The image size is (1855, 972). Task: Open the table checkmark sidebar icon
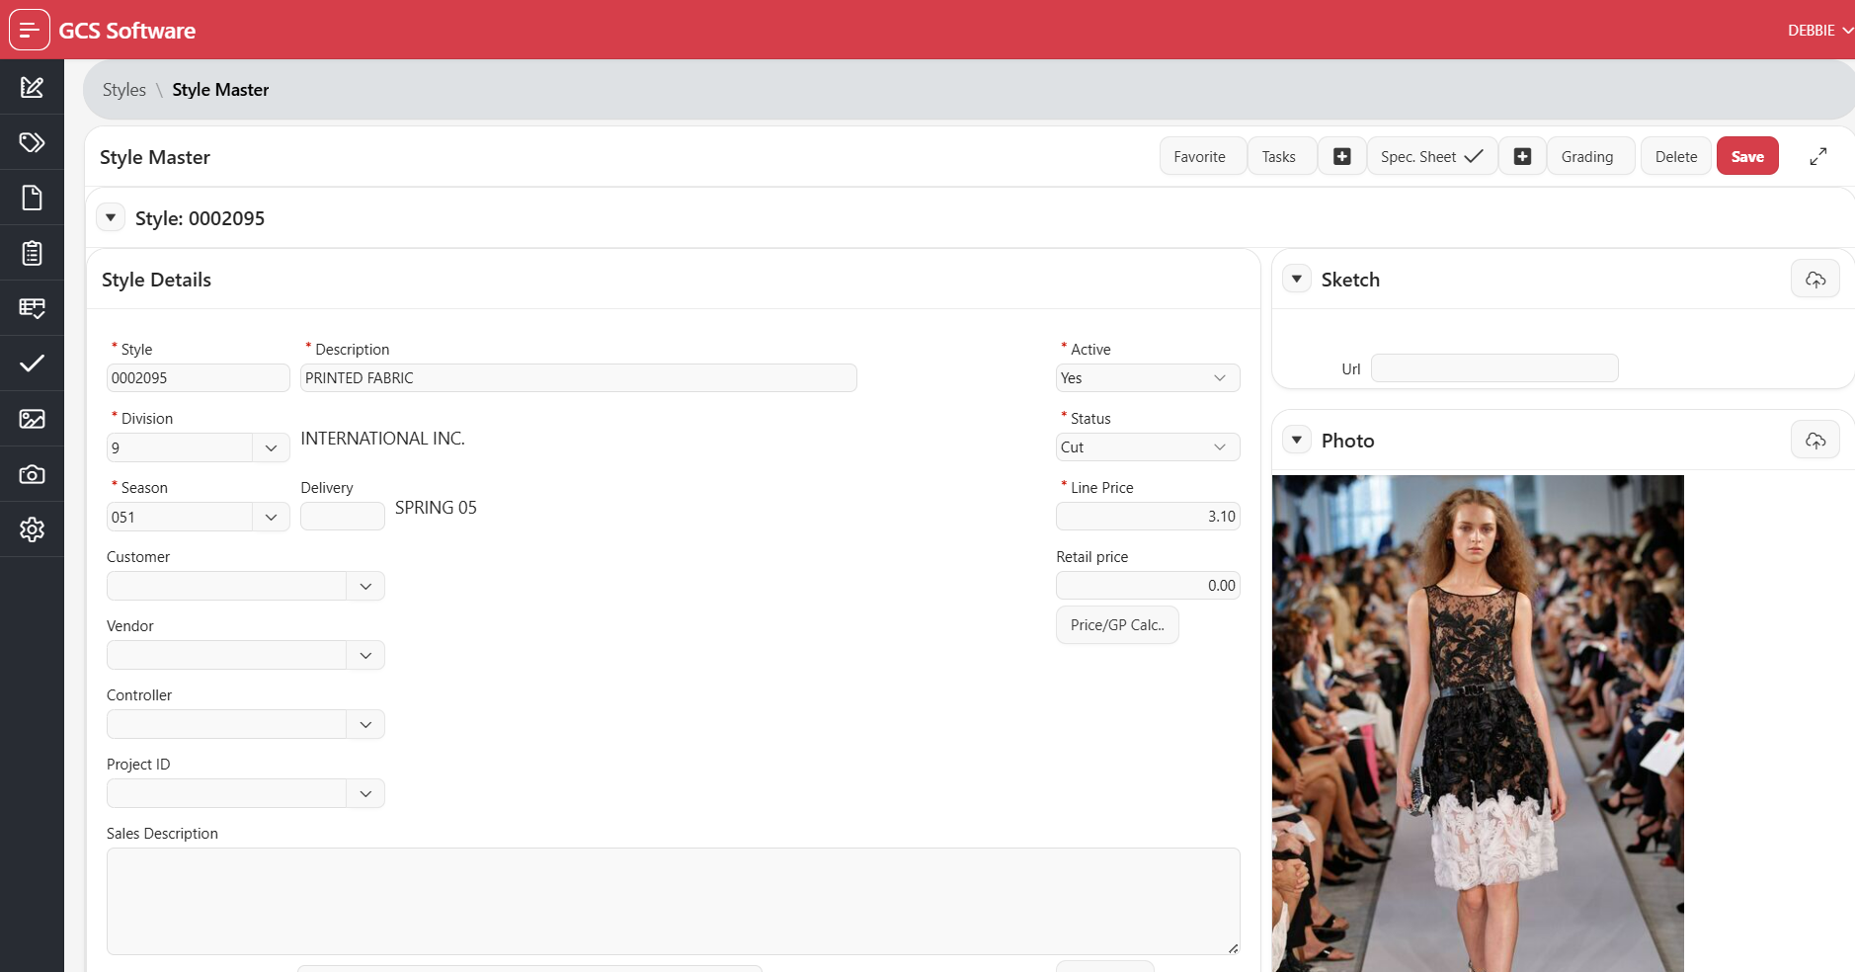click(32, 308)
